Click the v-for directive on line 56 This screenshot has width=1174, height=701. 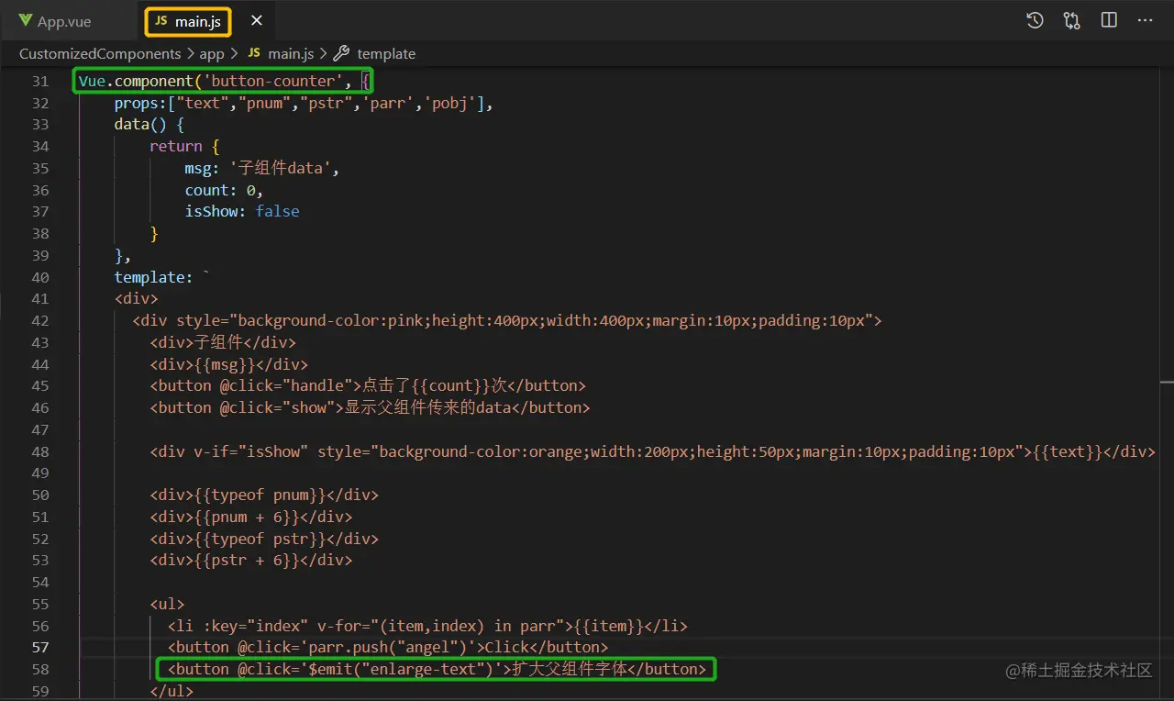(x=438, y=626)
